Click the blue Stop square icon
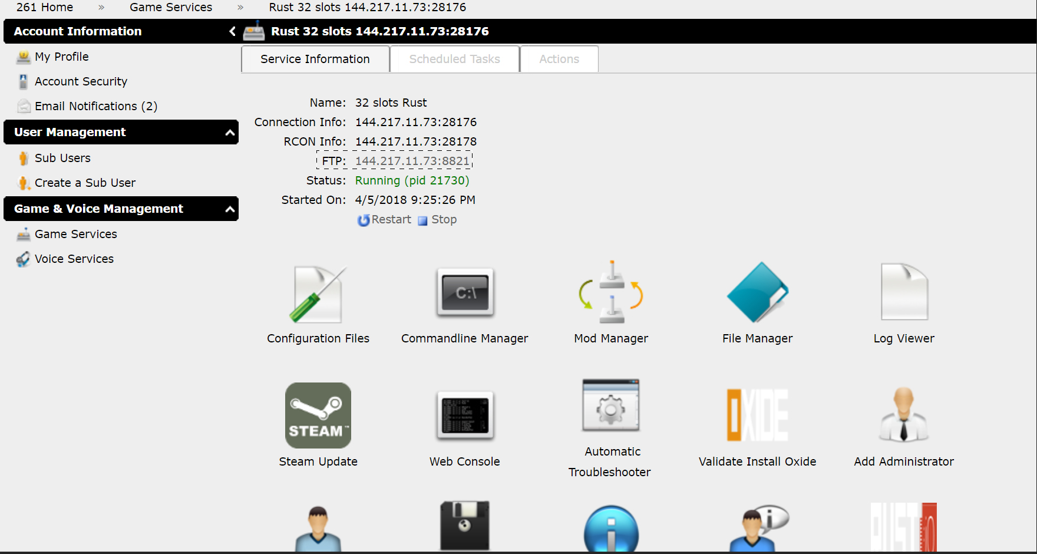Image resolution: width=1037 pixels, height=554 pixels. (x=422, y=220)
